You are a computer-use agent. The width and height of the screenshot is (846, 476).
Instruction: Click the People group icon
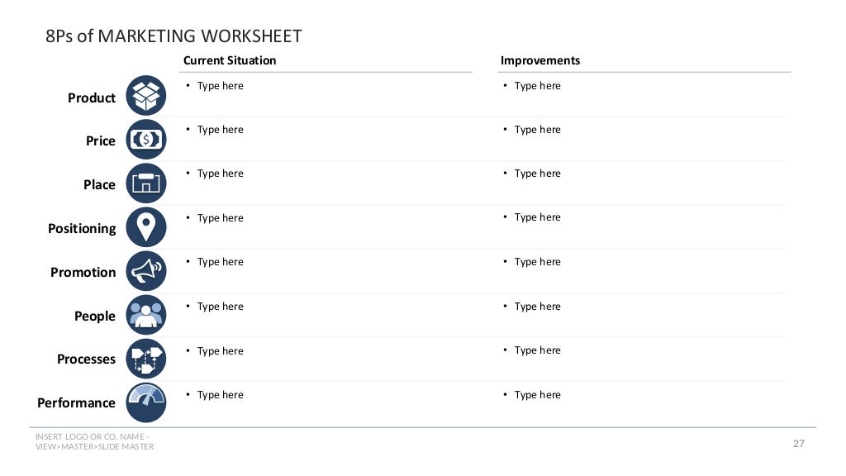coord(146,315)
